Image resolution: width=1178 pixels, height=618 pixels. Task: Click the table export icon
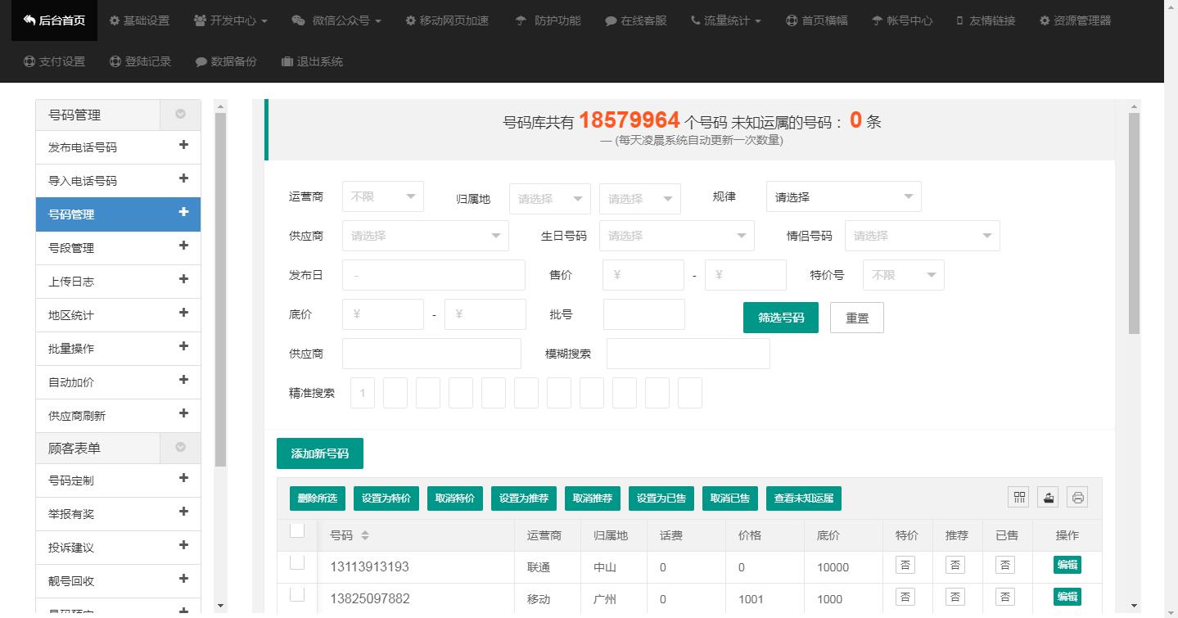[1049, 497]
